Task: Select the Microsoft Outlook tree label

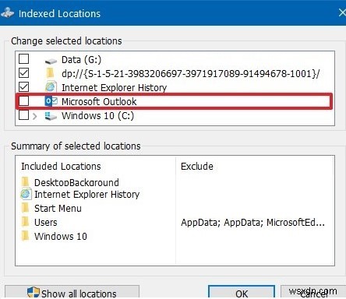Action: point(99,101)
